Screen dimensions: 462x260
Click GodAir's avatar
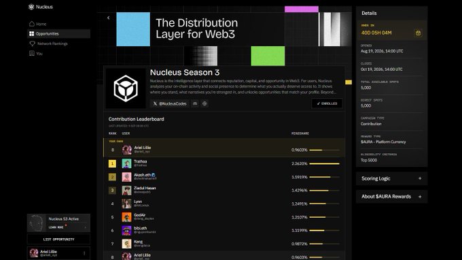(126, 217)
